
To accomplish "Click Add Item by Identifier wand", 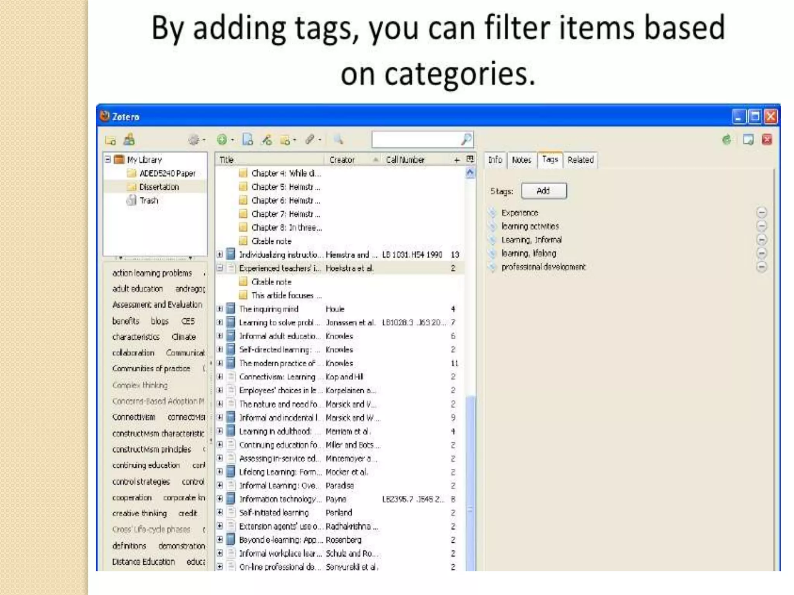I will [x=267, y=140].
